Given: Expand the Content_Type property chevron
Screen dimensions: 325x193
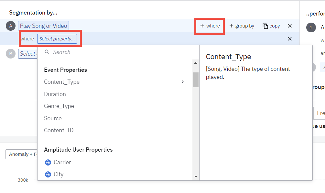Looking at the screenshot, I should [x=183, y=82].
